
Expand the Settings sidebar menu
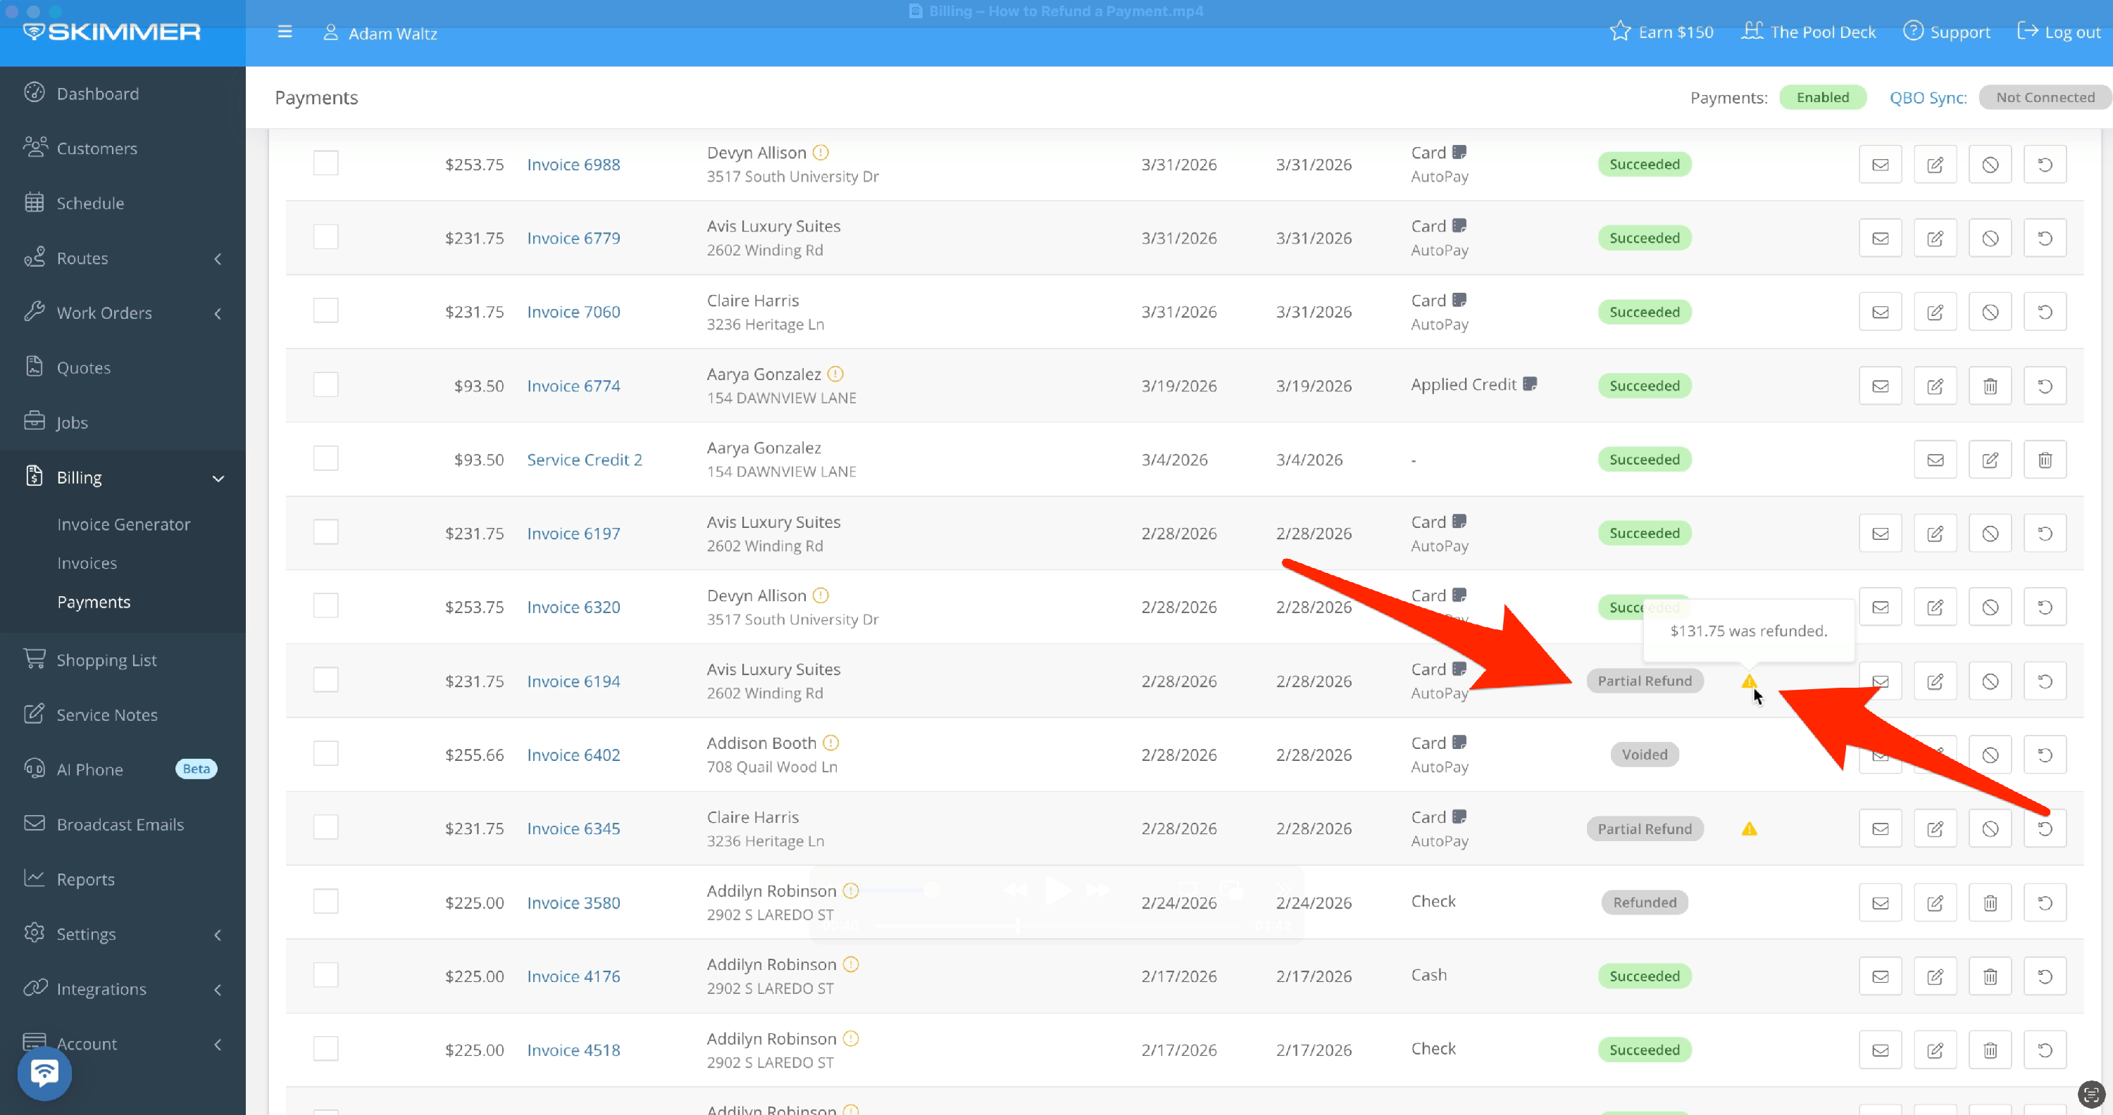[218, 935]
